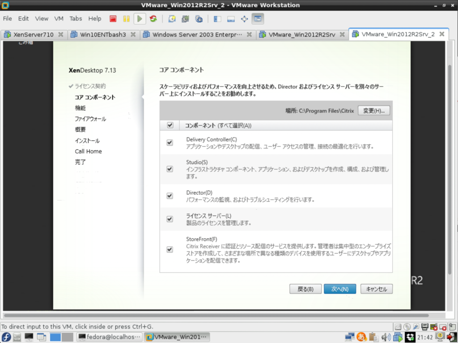Close the VMware_Win2012R2Srv_2 tab
Image resolution: width=458 pixels, height=343 pixels.
coord(442,34)
